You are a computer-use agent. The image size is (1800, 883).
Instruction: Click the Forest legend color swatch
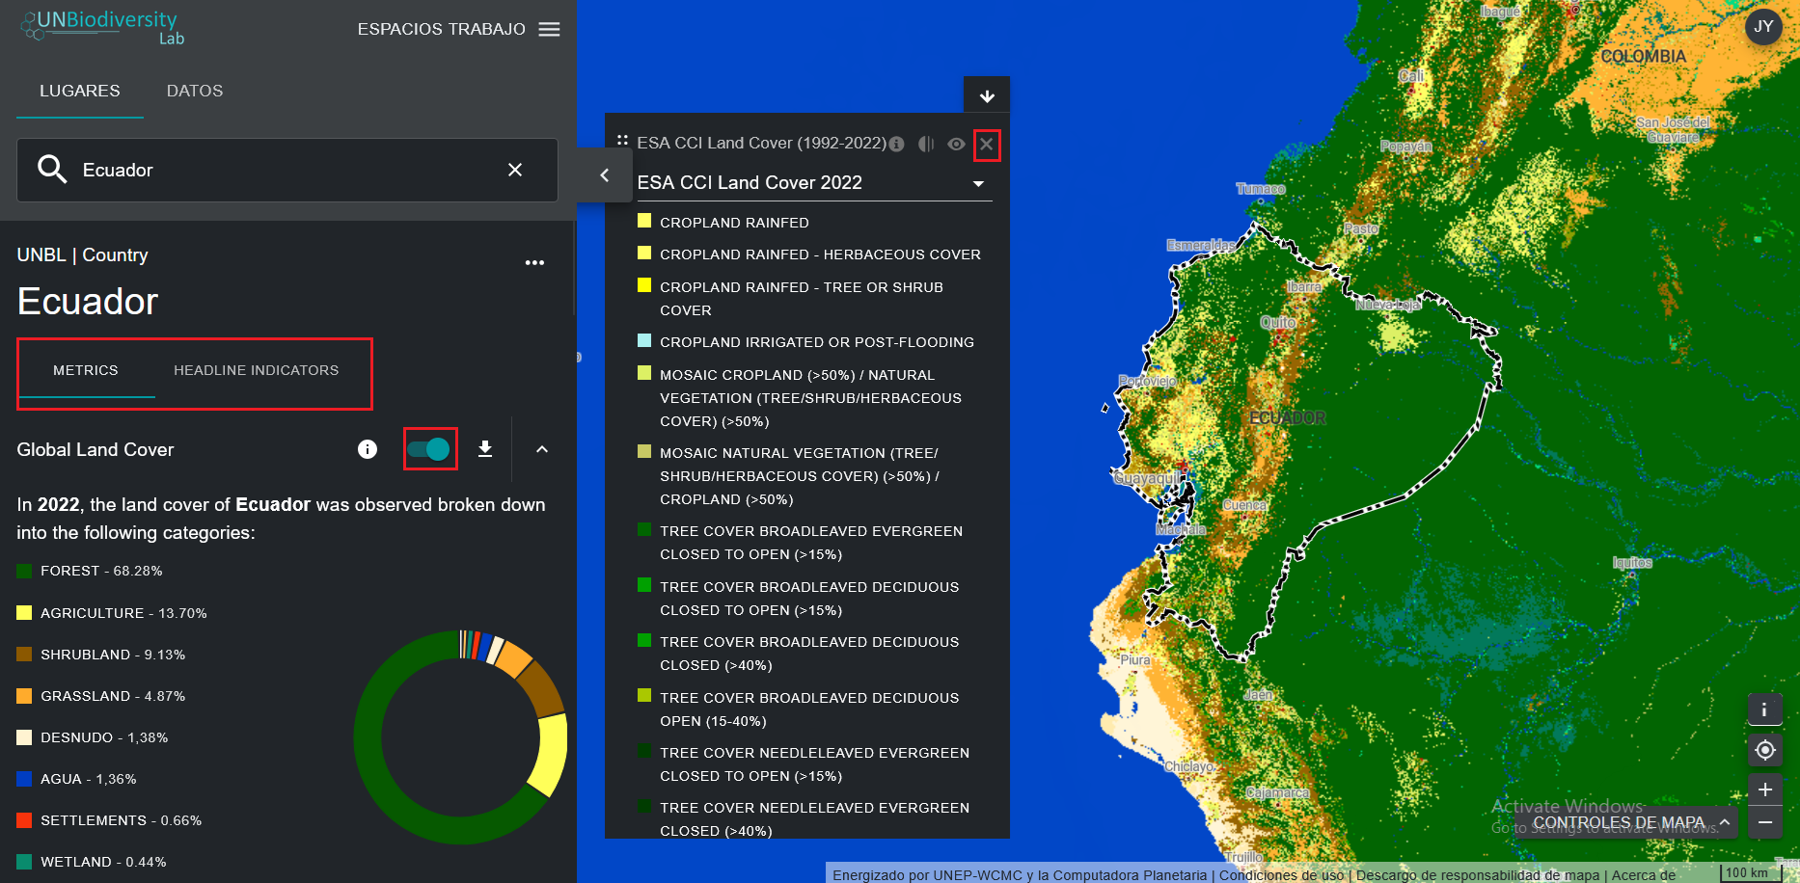tap(25, 571)
